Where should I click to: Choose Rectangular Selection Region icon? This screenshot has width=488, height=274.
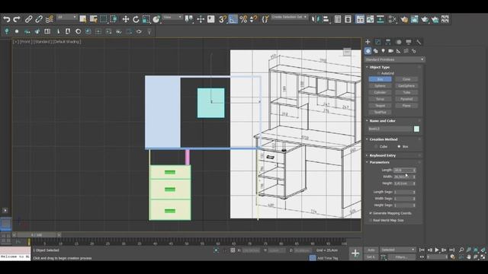coord(104,19)
